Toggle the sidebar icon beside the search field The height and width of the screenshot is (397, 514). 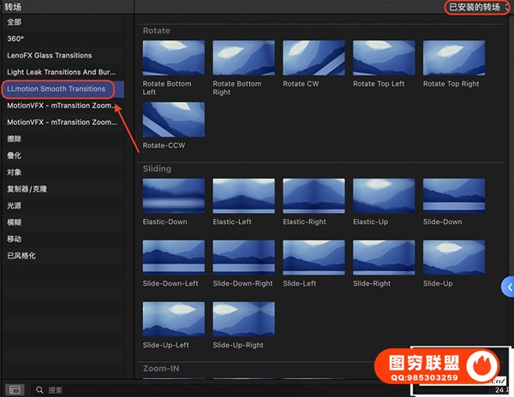(15, 389)
